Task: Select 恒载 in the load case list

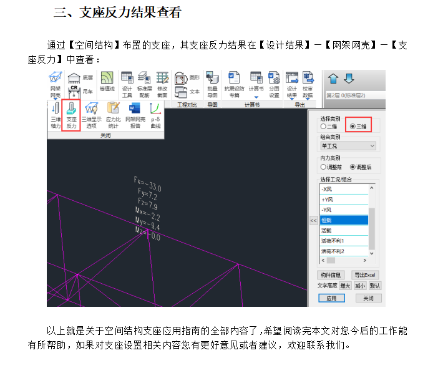Action: pyautogui.click(x=344, y=220)
